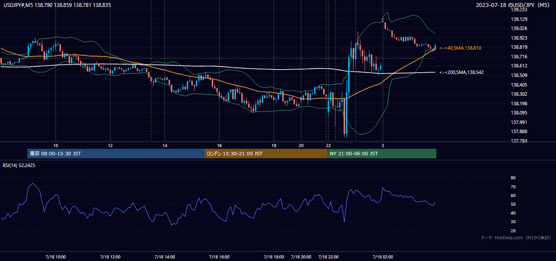Click price level 138.198 on the axis

(x=519, y=104)
